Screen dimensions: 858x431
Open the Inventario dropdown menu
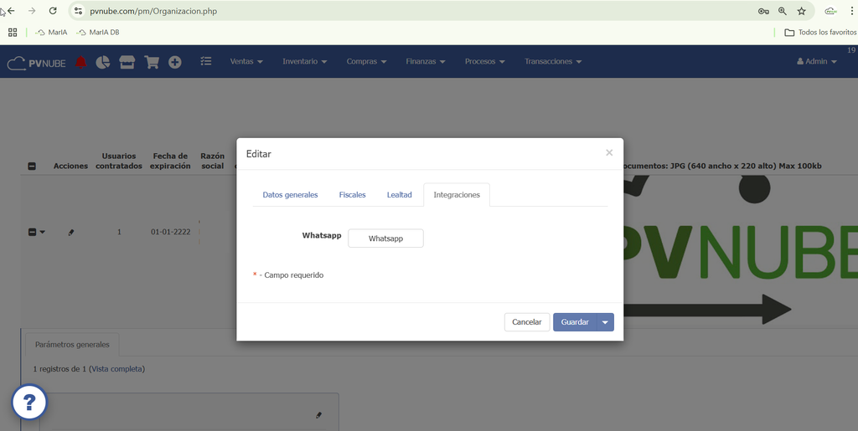tap(305, 61)
